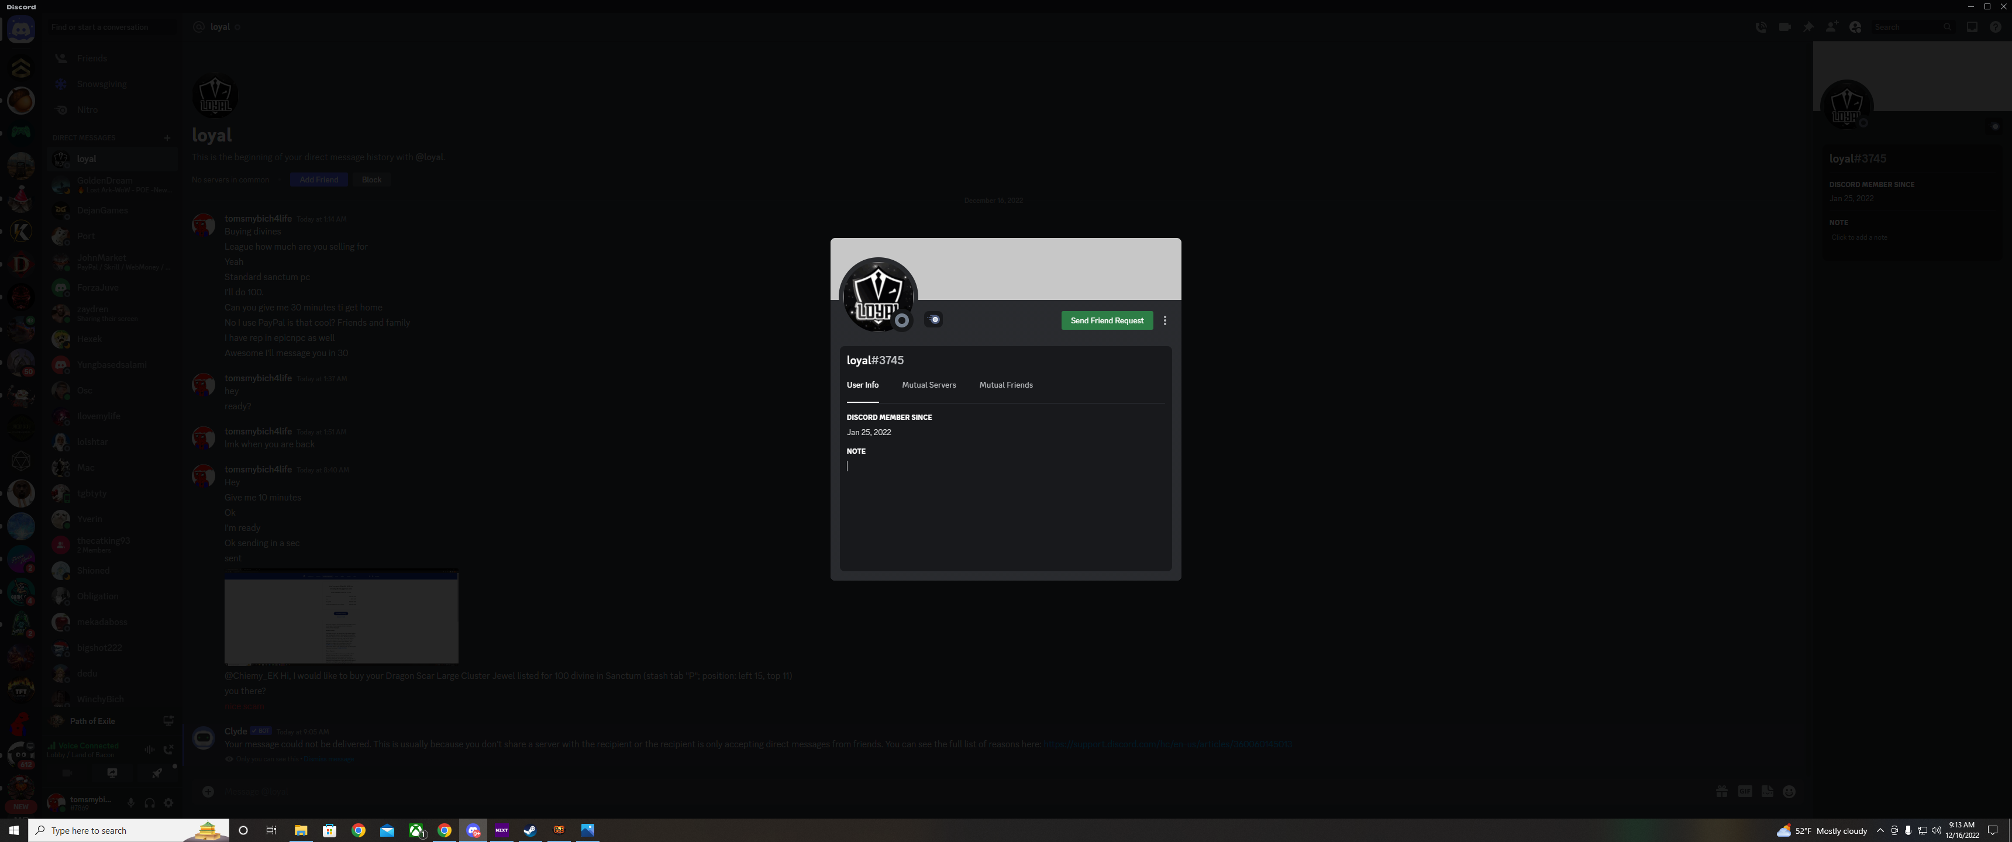2012x842 pixels.
Task: Open the JohnMarket direct message
Action: [112, 261]
